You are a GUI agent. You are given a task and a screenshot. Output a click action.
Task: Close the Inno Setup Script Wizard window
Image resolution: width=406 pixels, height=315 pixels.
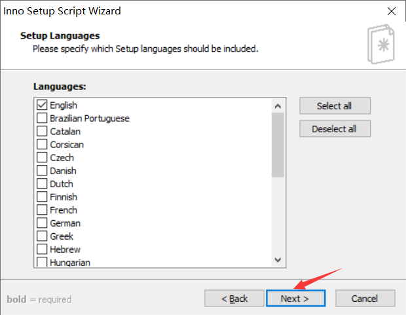391,11
